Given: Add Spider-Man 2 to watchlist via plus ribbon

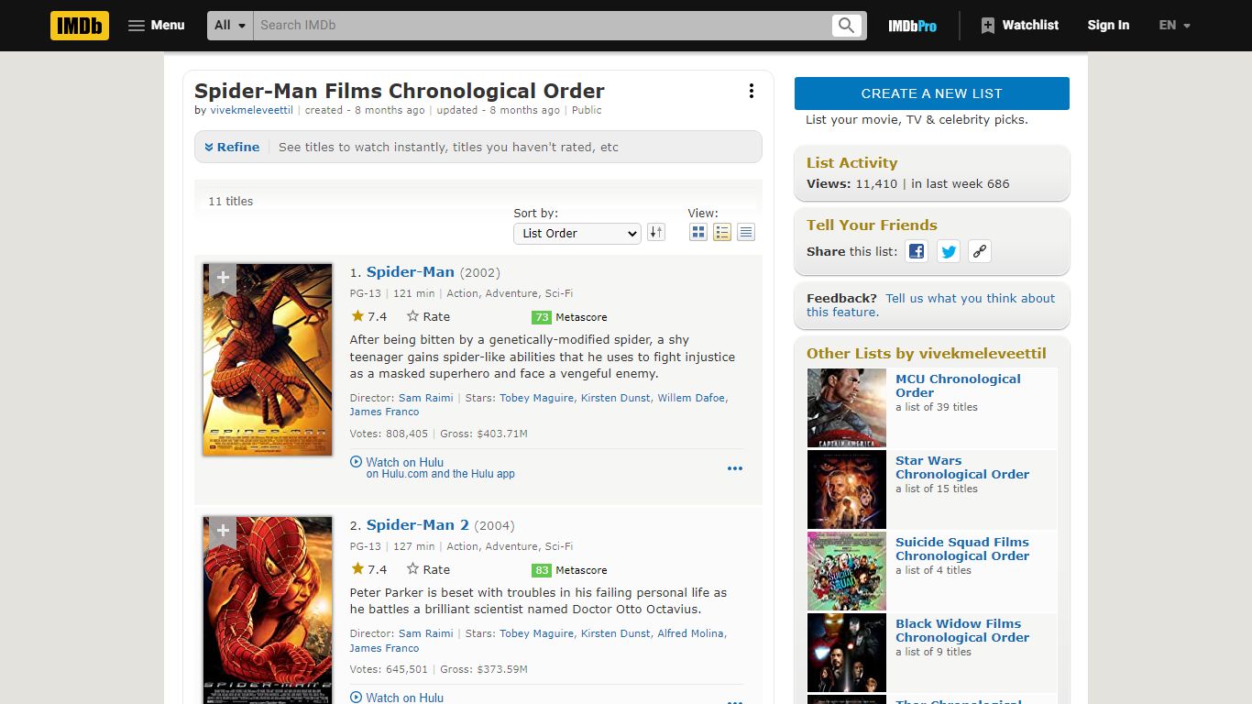Looking at the screenshot, I should point(223,532).
